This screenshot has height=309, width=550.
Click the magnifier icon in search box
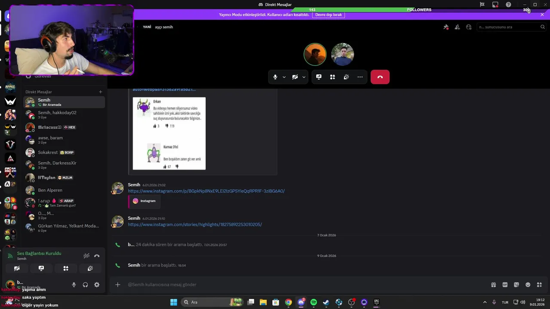pos(543,27)
